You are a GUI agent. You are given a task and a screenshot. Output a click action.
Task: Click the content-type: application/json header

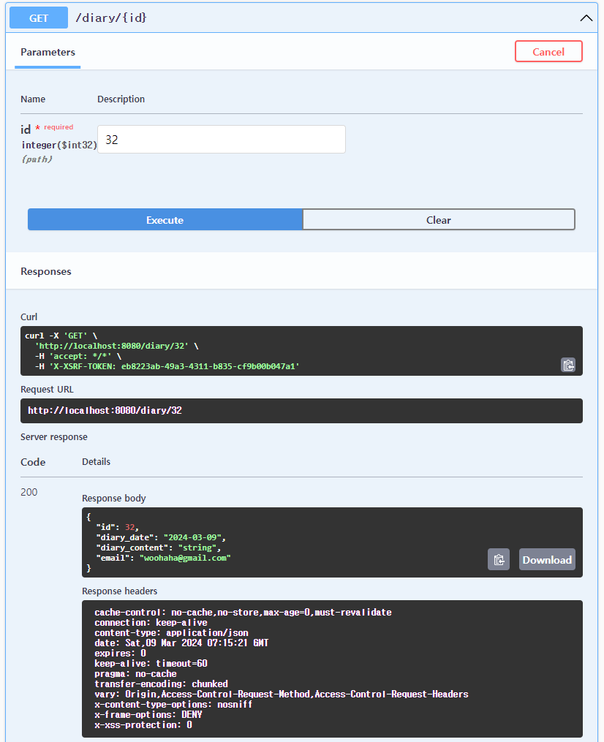(171, 632)
